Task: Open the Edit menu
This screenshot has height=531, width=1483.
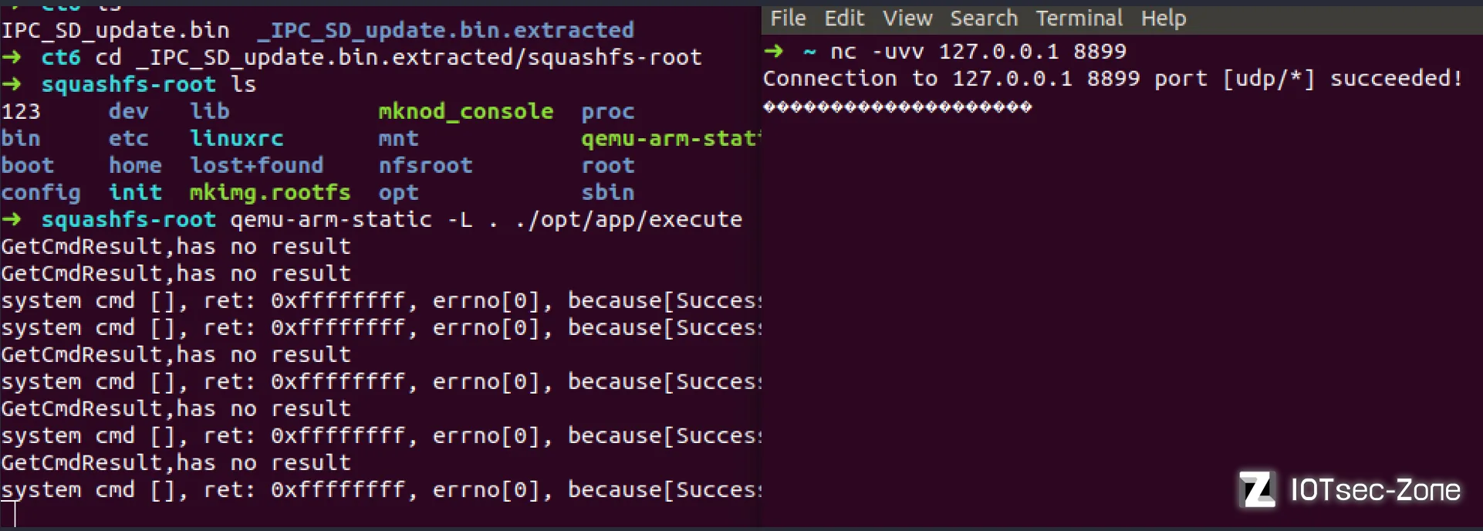Action: [844, 18]
